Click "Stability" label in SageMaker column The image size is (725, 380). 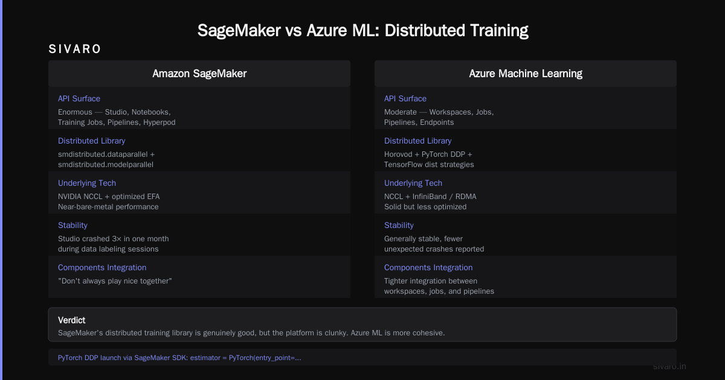(72, 225)
